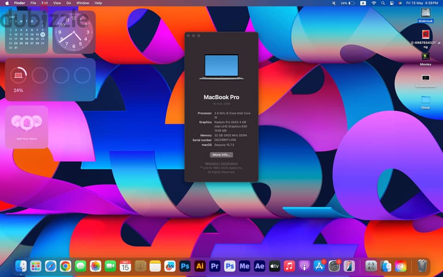The height and width of the screenshot is (277, 443).
Task: Click the May calendar widget
Action: point(27,32)
